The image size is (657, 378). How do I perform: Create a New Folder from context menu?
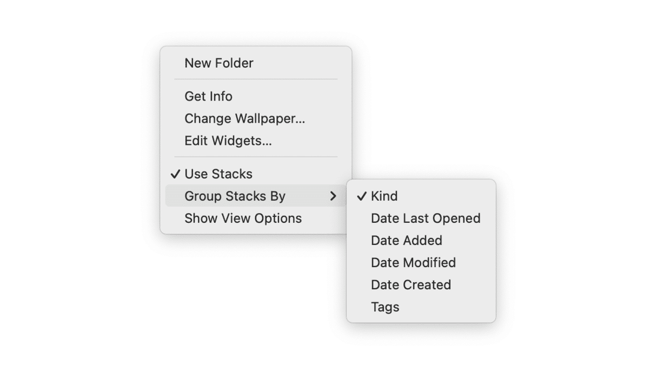tap(219, 63)
